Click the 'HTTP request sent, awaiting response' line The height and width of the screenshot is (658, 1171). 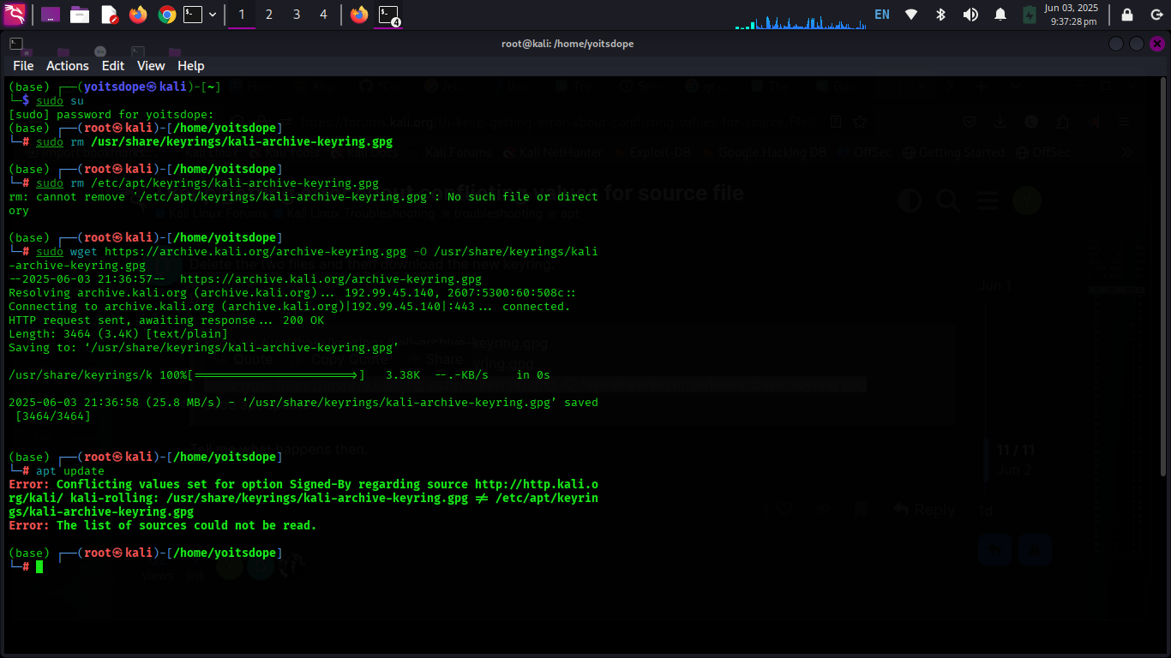coord(166,320)
